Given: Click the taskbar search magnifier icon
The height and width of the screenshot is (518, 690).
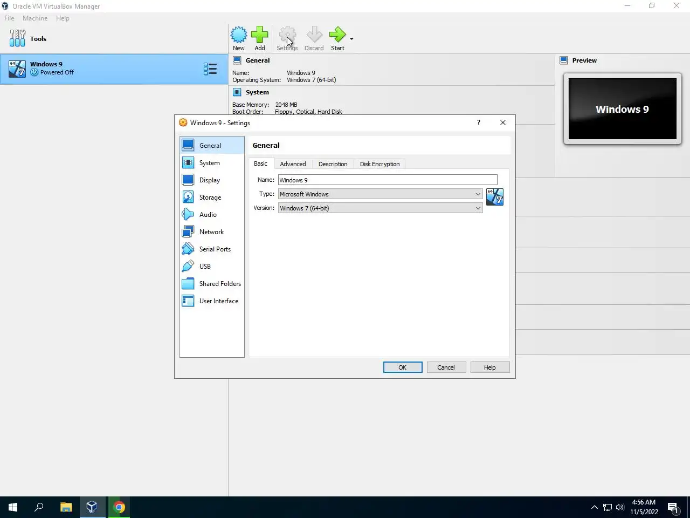Looking at the screenshot, I should coord(39,507).
